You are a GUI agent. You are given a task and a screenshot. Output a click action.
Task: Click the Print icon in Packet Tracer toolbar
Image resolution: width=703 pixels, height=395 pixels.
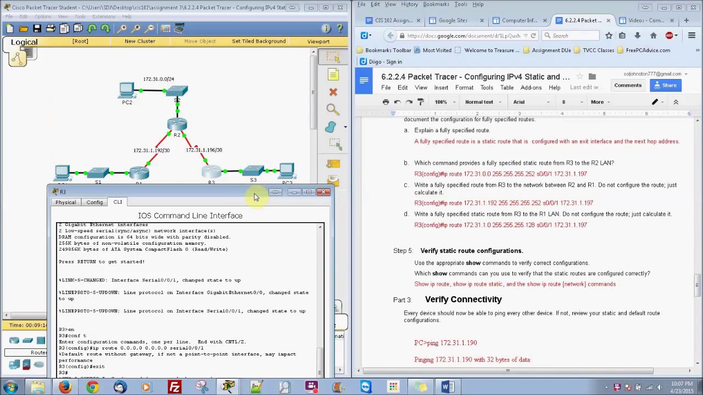pyautogui.click(x=51, y=29)
